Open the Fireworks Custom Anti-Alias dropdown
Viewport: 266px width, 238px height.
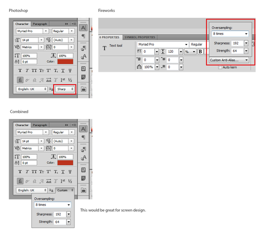point(229,60)
